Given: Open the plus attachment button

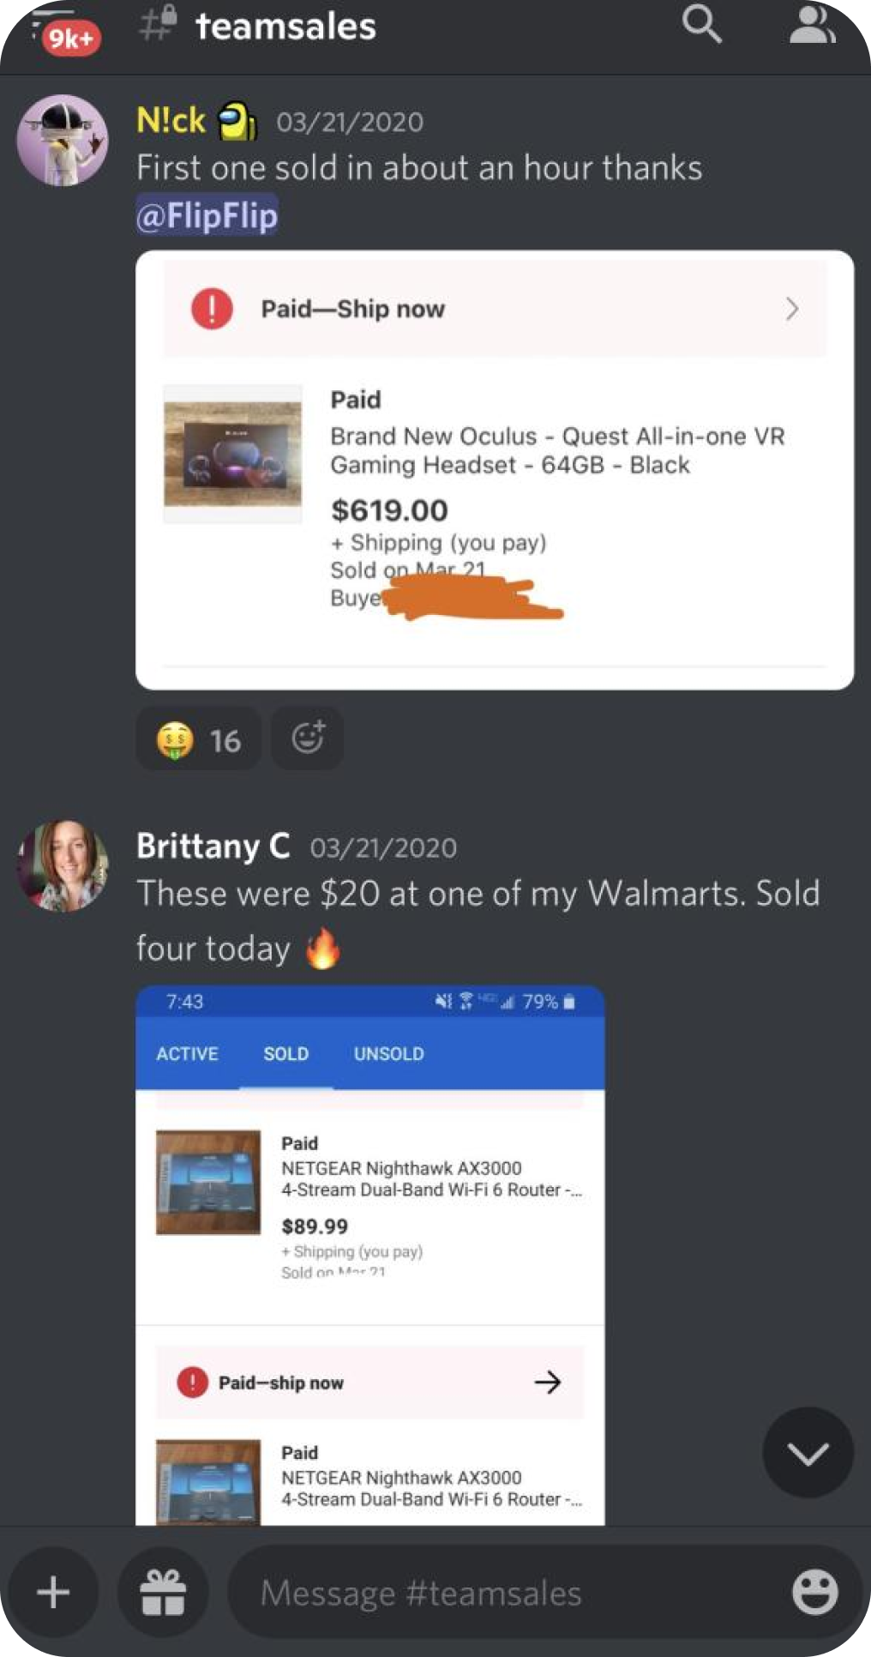Looking at the screenshot, I should tap(54, 1593).
